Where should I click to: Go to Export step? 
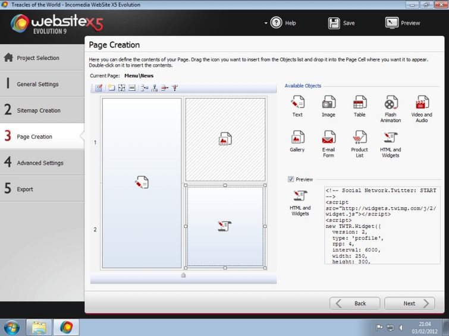42,189
